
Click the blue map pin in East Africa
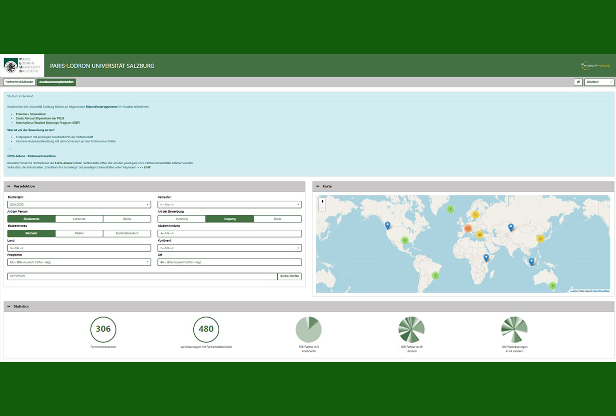coord(486,258)
